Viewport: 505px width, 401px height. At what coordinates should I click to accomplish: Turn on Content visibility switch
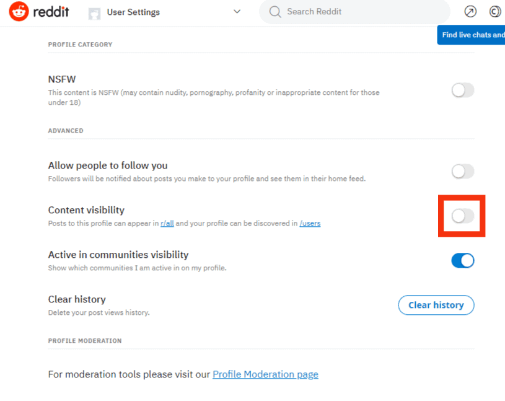(x=462, y=216)
